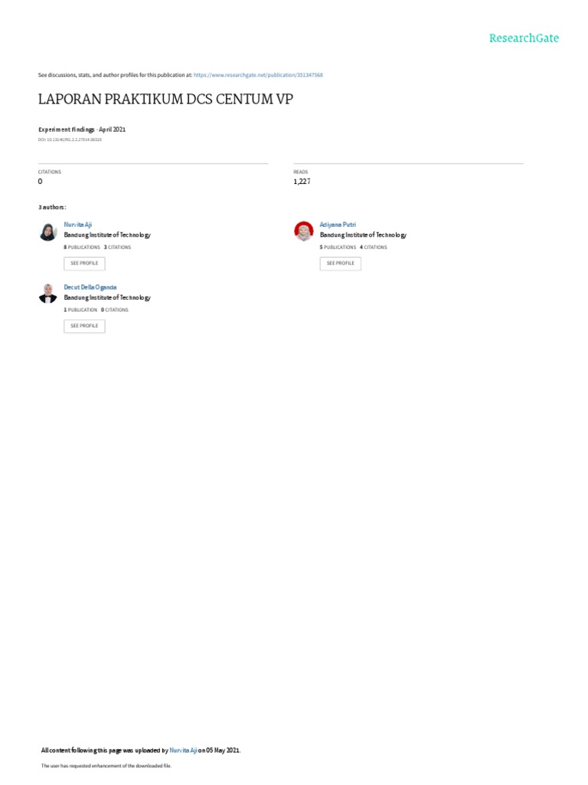The height and width of the screenshot is (785, 588).
Task: Click SEE PROFILE under Nurvita Aji
Action: 84,264
